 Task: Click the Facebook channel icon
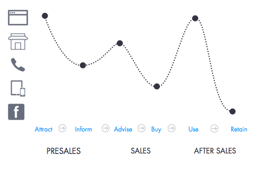tap(16, 112)
